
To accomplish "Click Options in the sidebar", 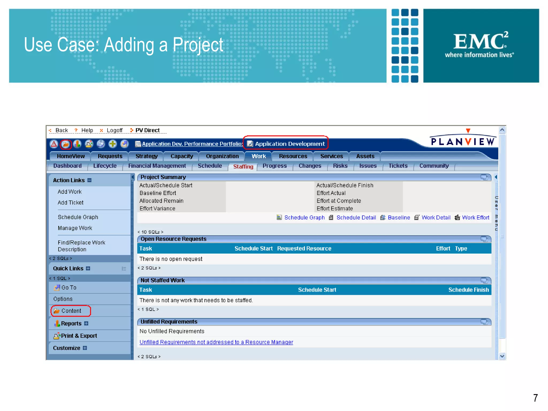I will point(63,299).
